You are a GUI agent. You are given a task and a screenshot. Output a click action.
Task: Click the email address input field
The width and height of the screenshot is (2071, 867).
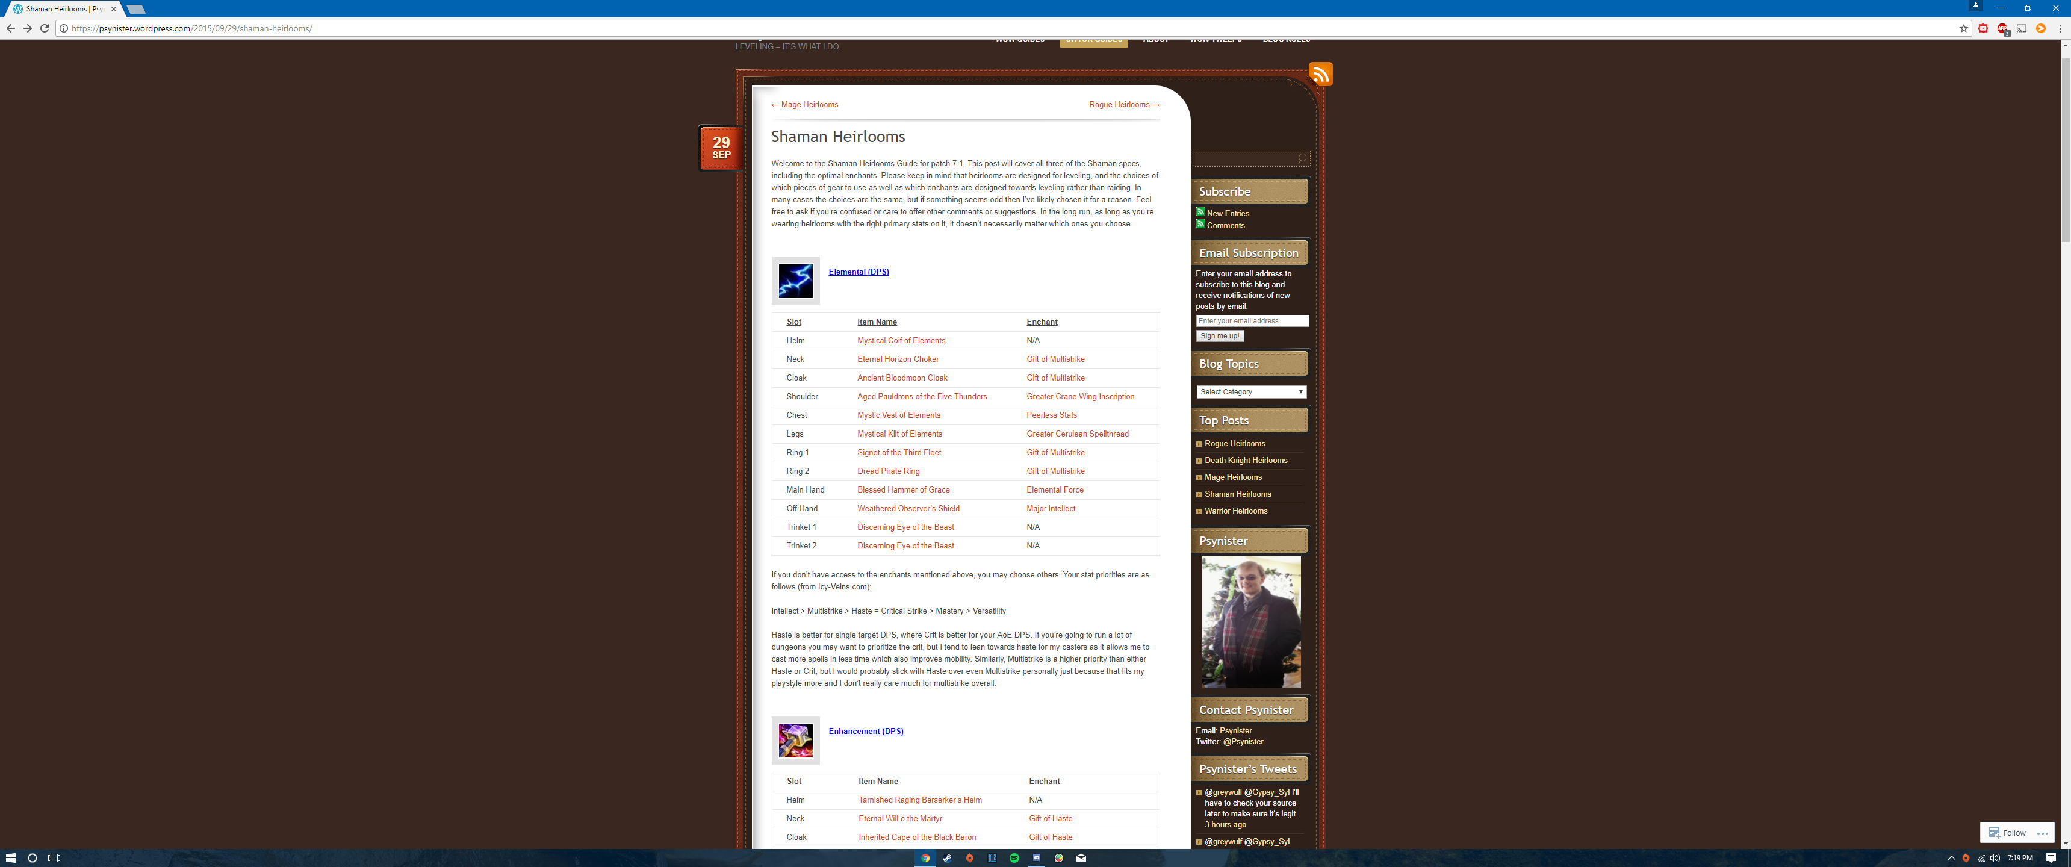1252,321
